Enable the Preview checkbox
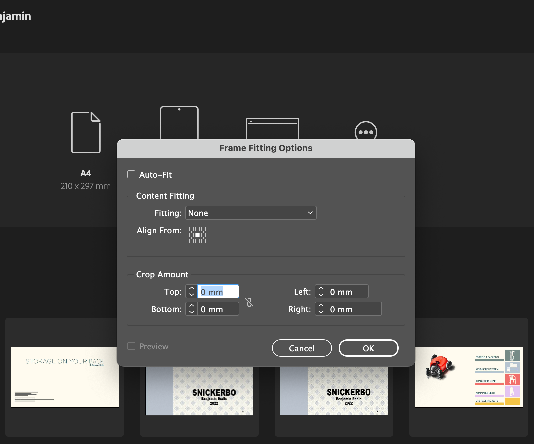The height and width of the screenshot is (444, 534). tap(131, 346)
